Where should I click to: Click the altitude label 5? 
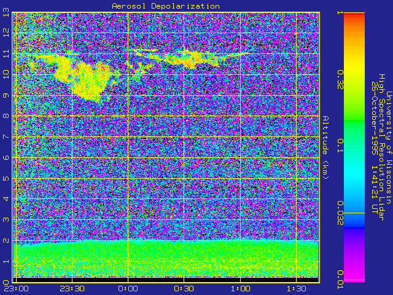point(6,178)
